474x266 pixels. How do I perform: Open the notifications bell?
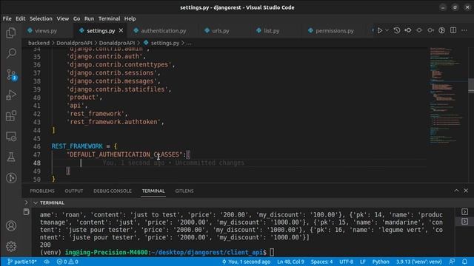pos(464,262)
